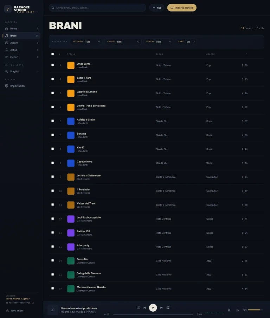
Task: Sort by the Titolo column header
Action: coord(71,54)
